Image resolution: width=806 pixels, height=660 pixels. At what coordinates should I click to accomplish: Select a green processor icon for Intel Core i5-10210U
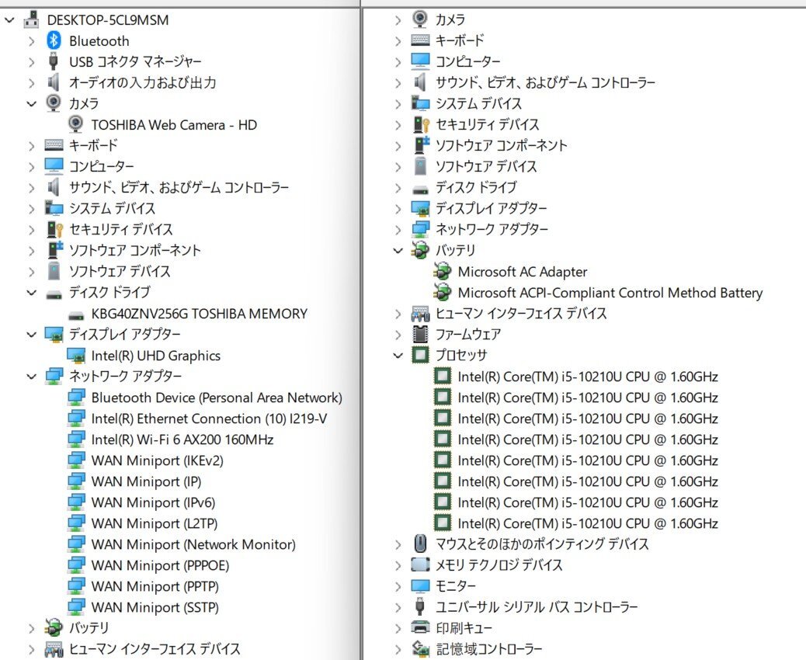pos(442,377)
